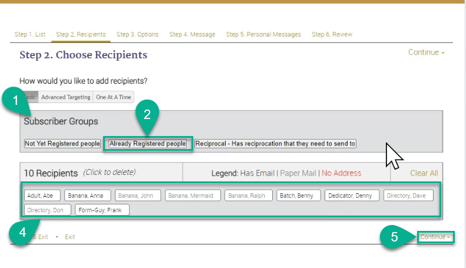This screenshot has width=466, height=268.
Task: Click Clear All recipients link
Action: pos(424,173)
